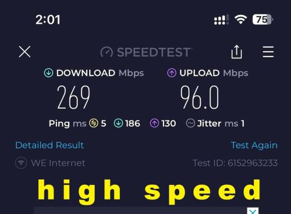Screen dimensions: 291x214
Task: Tap the purple upload arrow icon beside UPLOAD
Action: [x=172, y=73]
